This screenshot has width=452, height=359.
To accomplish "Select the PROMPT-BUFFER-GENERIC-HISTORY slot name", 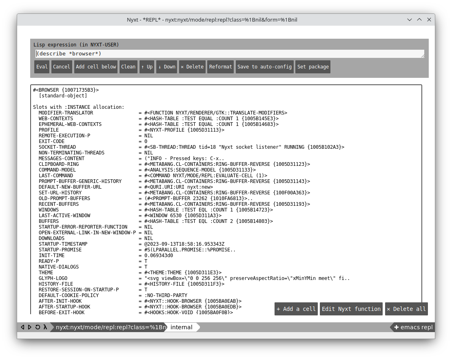I will click(x=80, y=181).
